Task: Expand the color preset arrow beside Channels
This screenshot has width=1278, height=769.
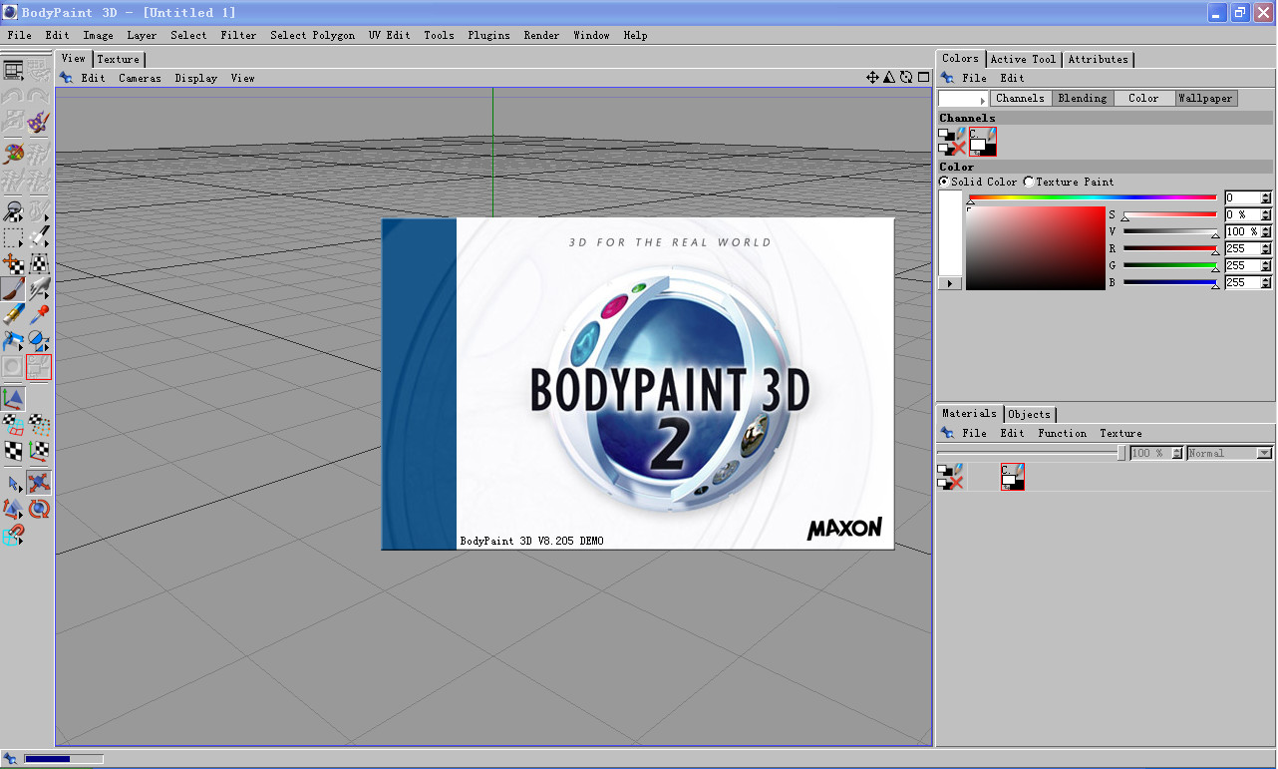Action: point(983,99)
